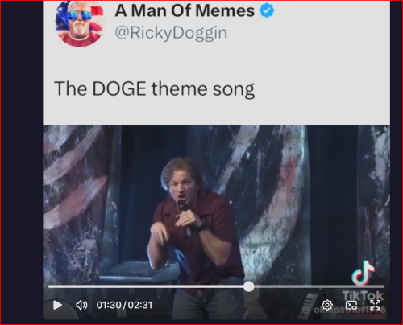Enable picture-in-picture mode icon
Image resolution: width=403 pixels, height=325 pixels.
(x=351, y=305)
